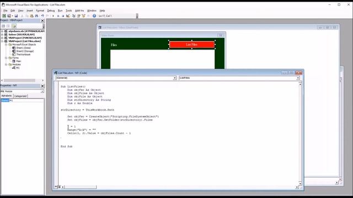Click the View Microsoft Excel toolbar icon
This screenshot has width=353, height=198.
tap(4, 16)
